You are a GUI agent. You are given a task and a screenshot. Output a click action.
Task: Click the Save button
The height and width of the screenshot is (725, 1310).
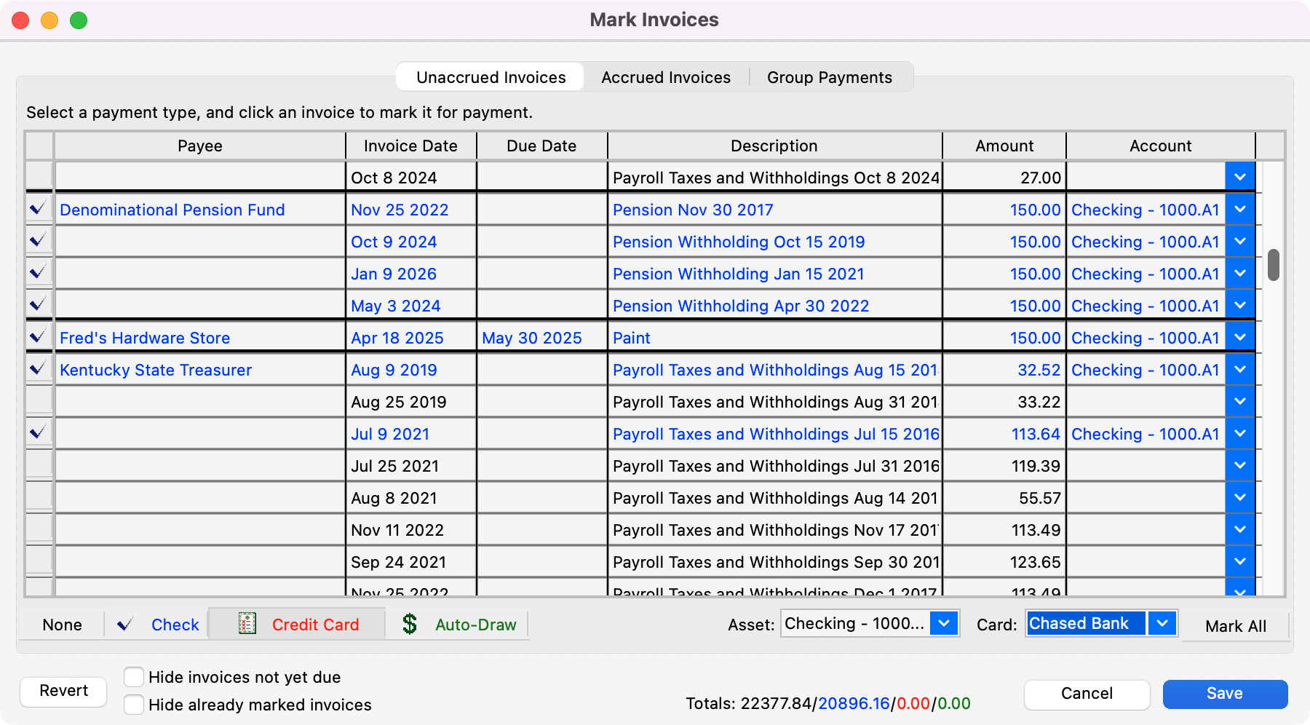click(1225, 694)
